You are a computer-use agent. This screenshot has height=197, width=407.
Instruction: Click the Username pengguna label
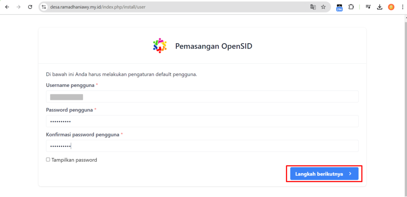pyautogui.click(x=70, y=85)
